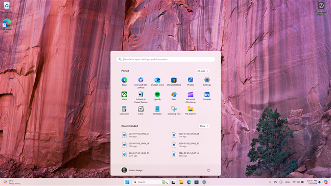Open Notepad from pinned apps
The width and height of the screenshot is (331, 186).
pyautogui.click(x=157, y=110)
